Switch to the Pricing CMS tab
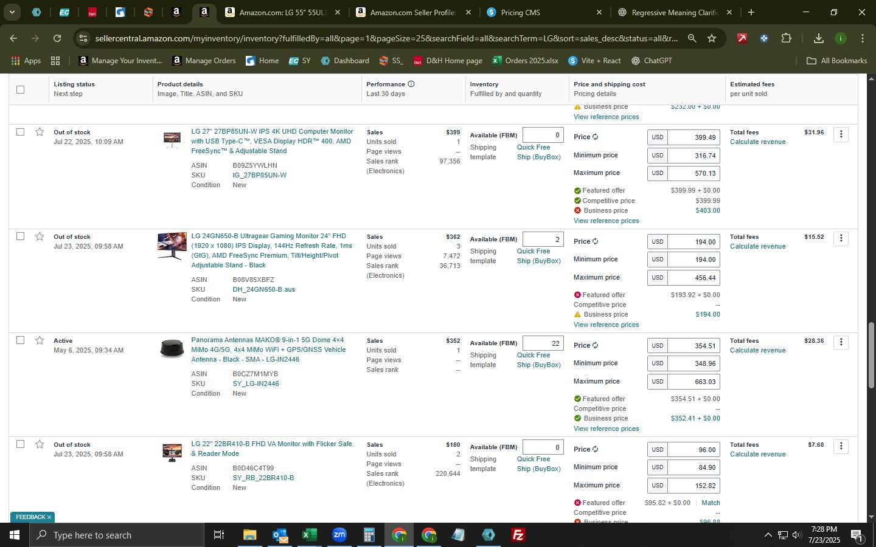 click(544, 12)
